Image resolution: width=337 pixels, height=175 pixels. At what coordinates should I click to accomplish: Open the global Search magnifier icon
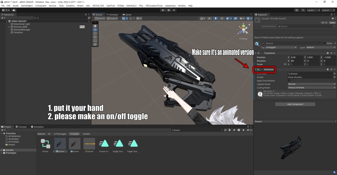click(303, 10)
